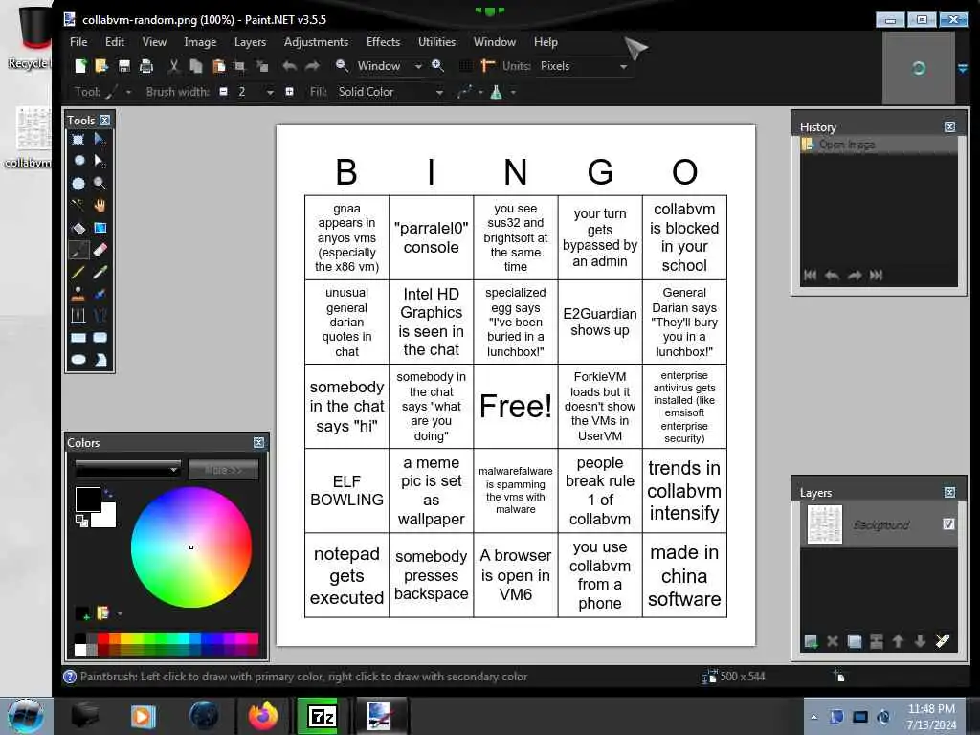Close the Colors panel

(258, 442)
